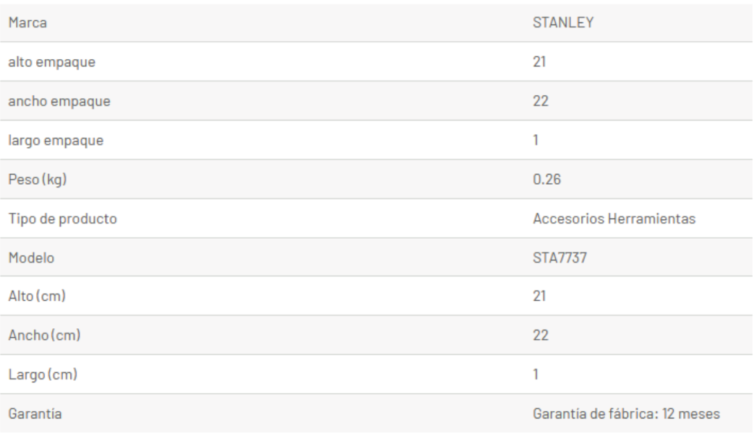Select 'Garantía de fábrica: 12 meses' text
754x435 pixels.
coord(626,413)
